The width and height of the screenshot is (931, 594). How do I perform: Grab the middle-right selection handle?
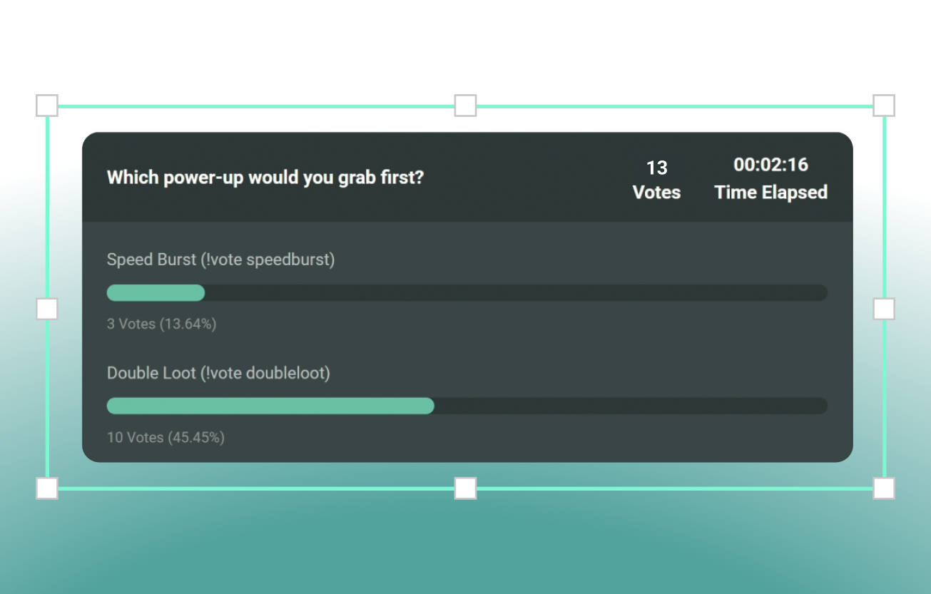[x=883, y=308]
